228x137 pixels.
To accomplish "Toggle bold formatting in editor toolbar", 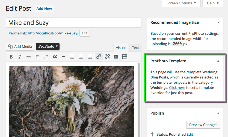I will click(11, 57).
